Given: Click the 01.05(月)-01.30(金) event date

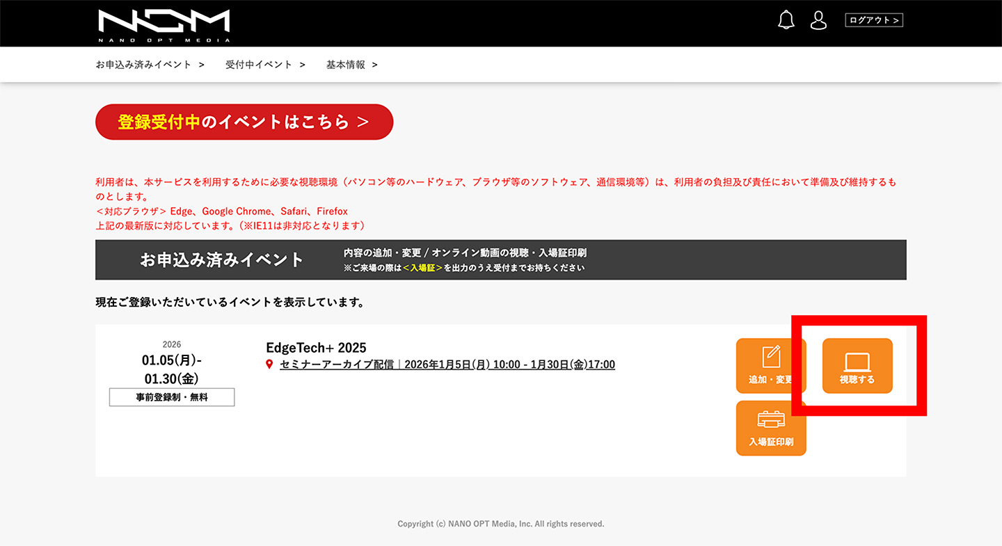Looking at the screenshot, I should pyautogui.click(x=172, y=369).
